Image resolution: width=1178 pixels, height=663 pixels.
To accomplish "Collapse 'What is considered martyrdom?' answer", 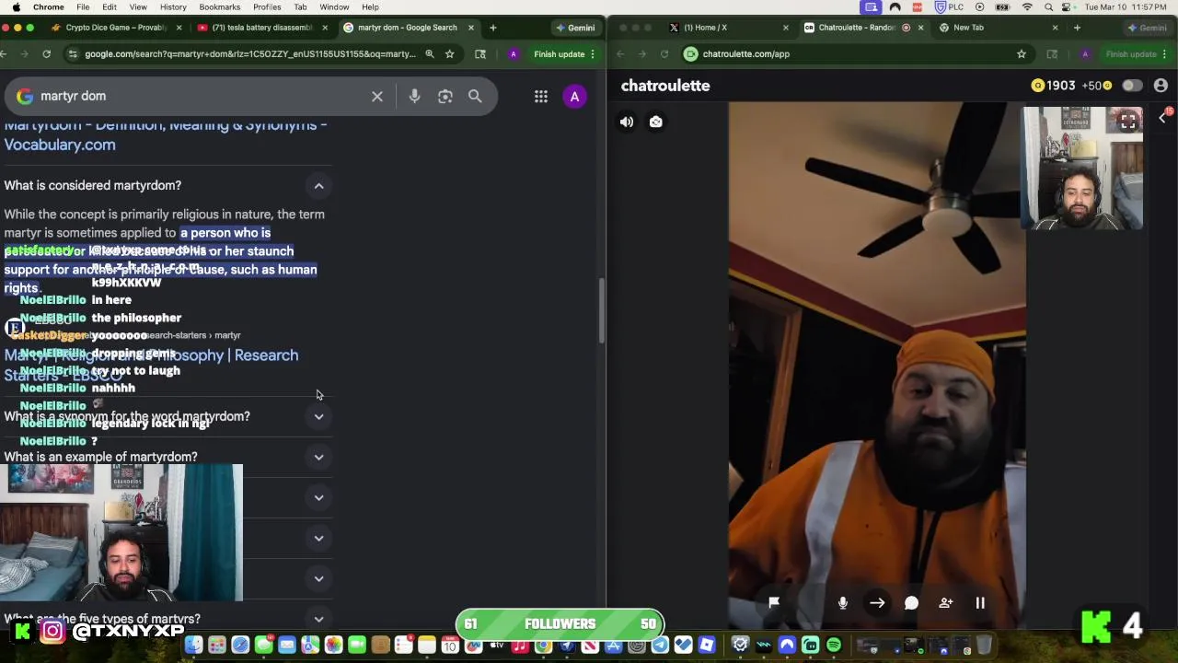I will 318,186.
